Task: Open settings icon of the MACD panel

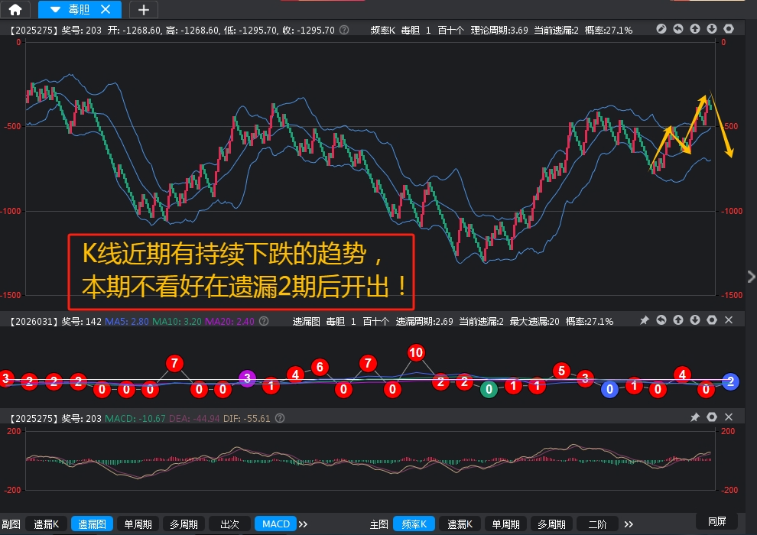Action: click(712, 417)
